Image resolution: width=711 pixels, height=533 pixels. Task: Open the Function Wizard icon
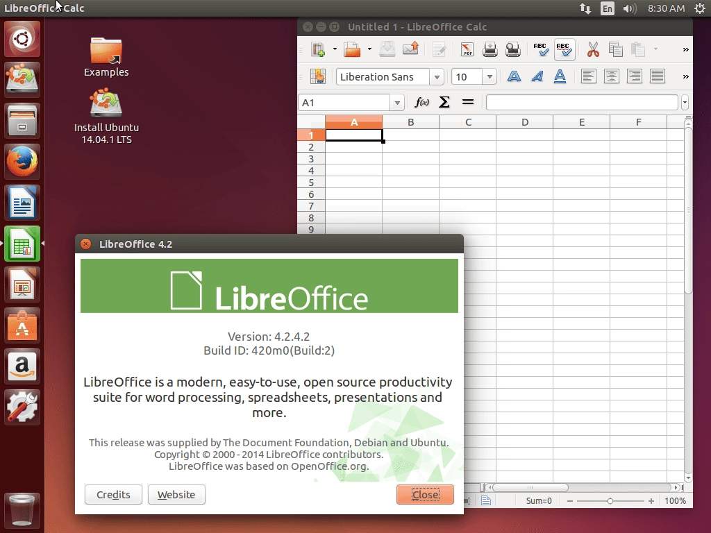tap(421, 103)
